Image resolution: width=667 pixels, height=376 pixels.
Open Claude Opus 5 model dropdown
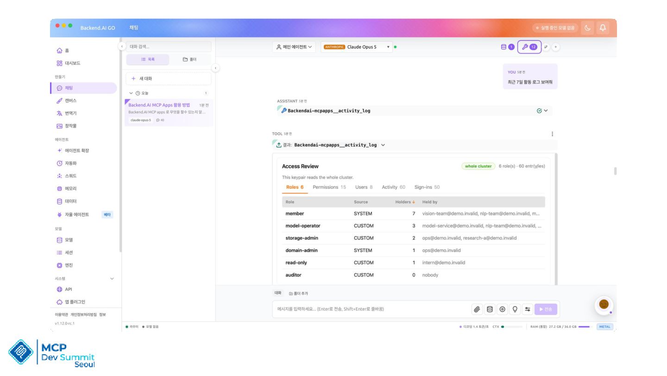click(357, 47)
